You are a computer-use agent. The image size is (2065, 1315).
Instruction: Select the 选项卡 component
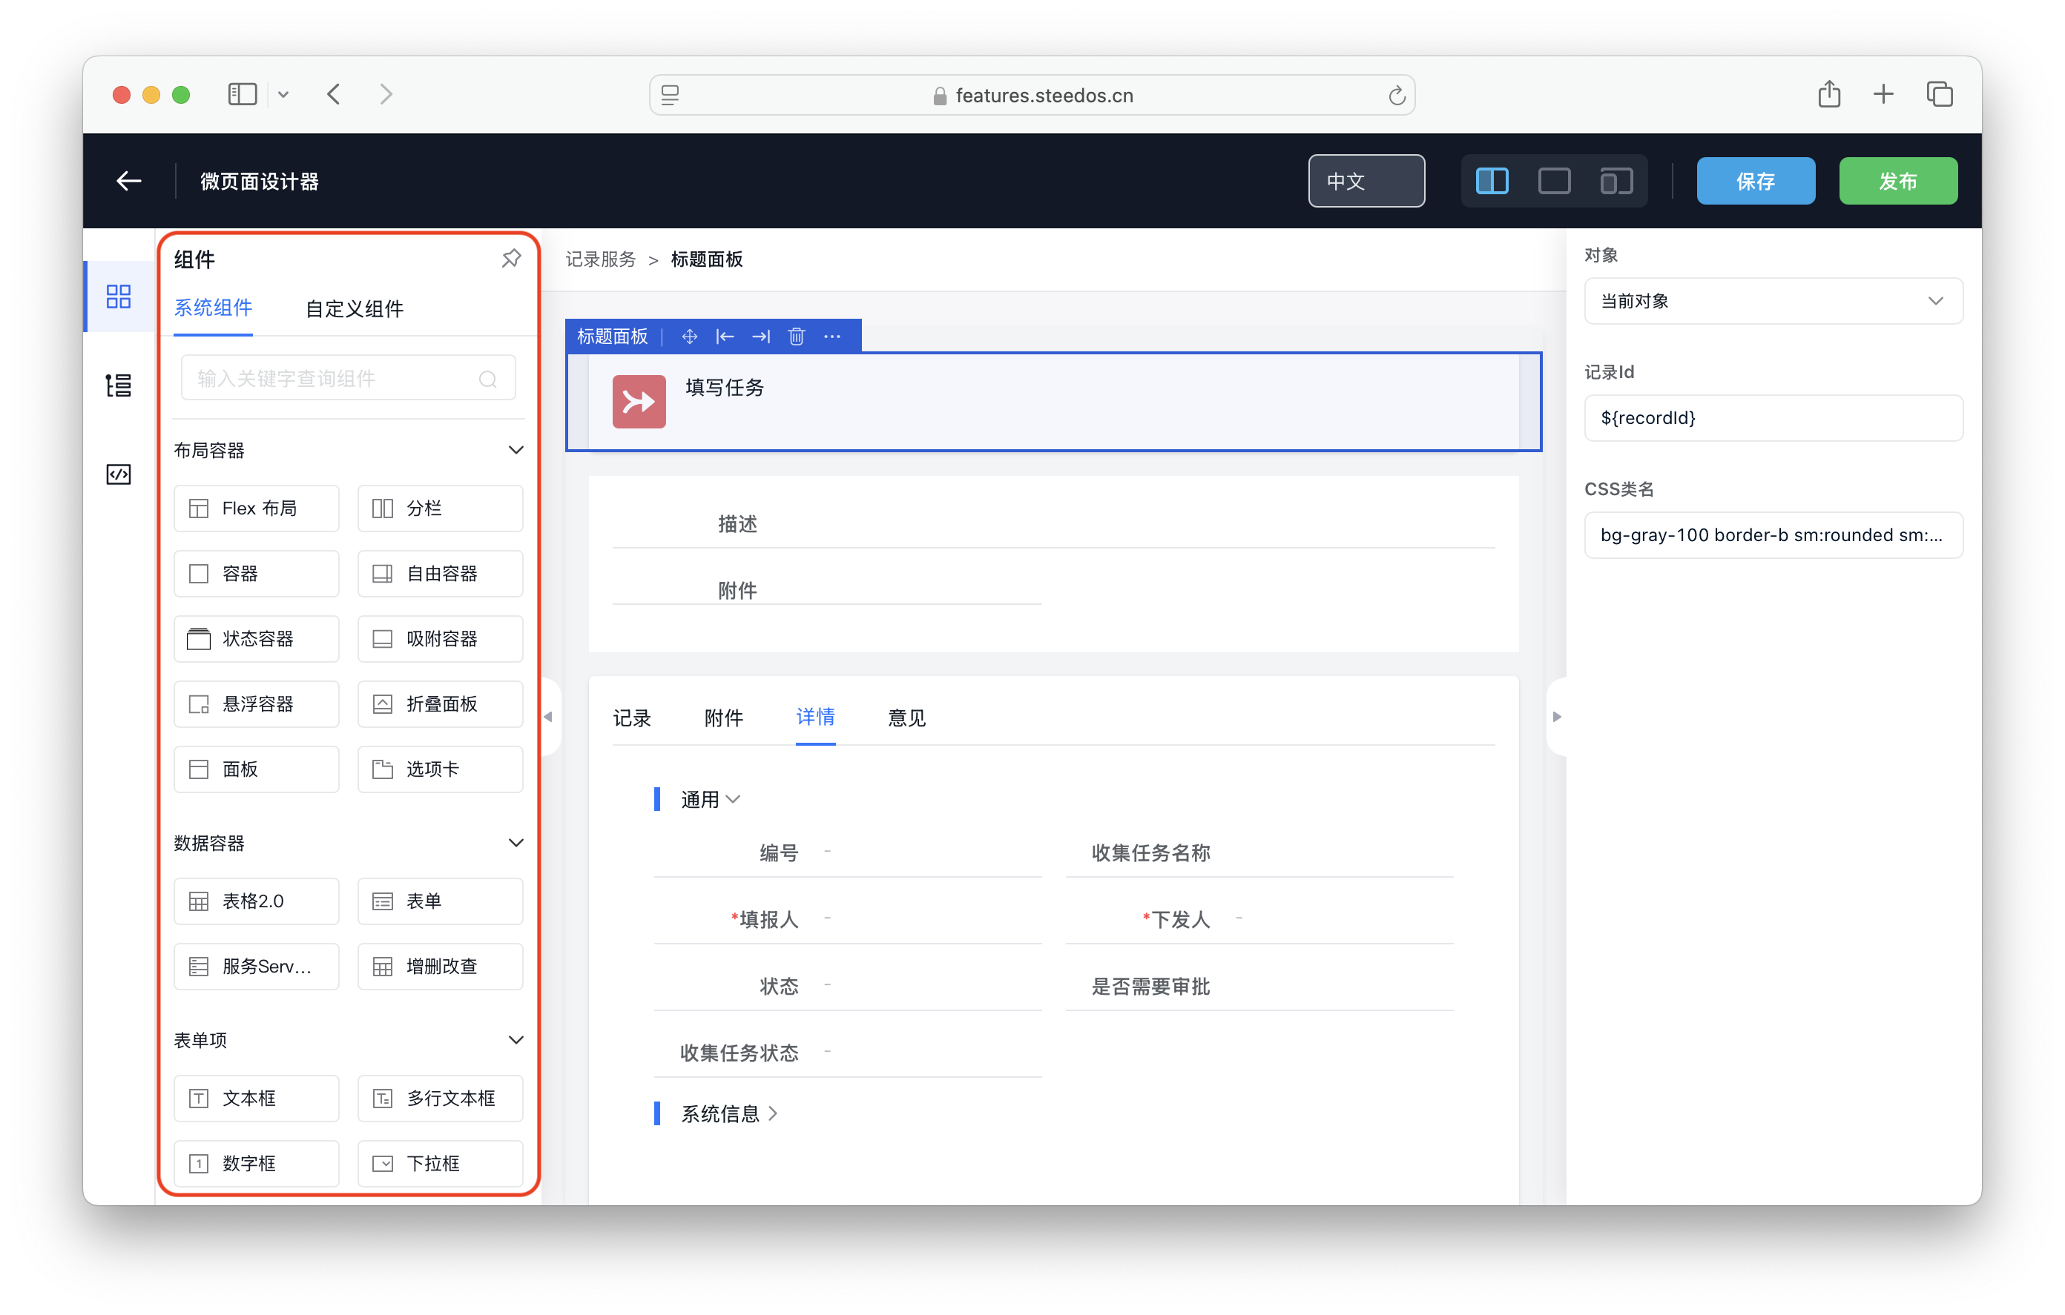(440, 769)
